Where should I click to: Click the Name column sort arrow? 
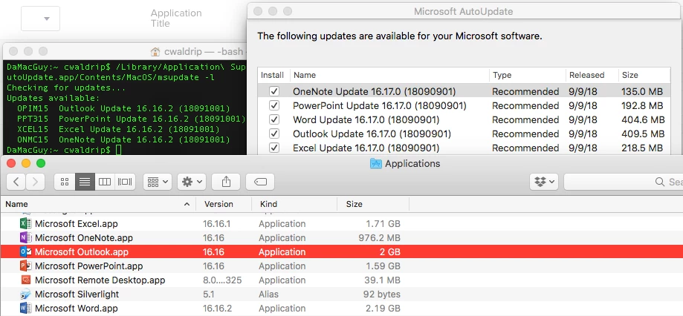point(187,204)
